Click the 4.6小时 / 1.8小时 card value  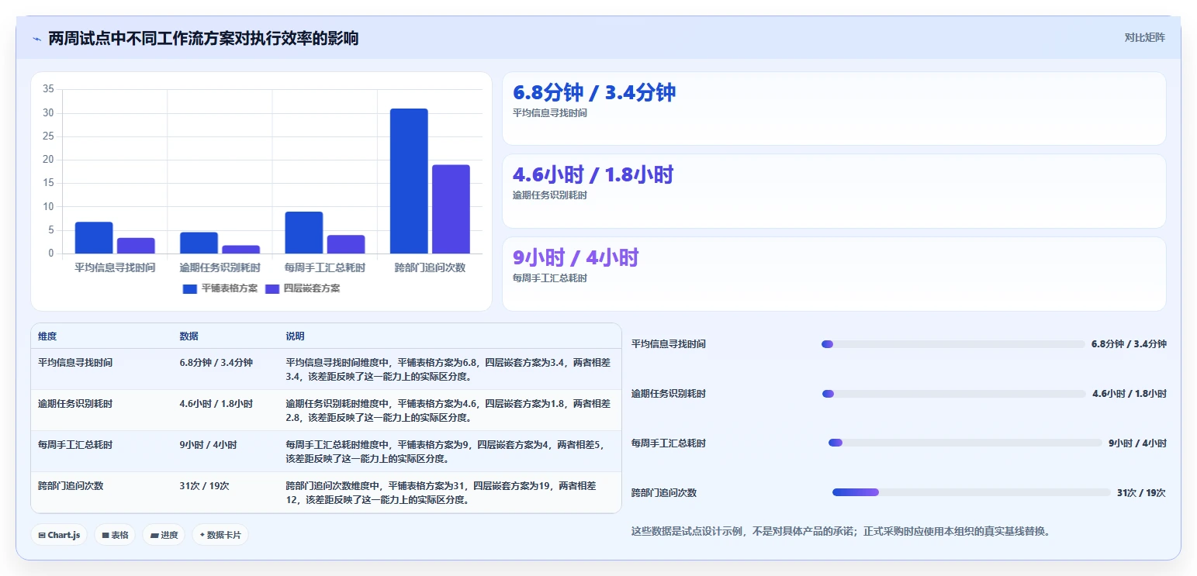[593, 174]
